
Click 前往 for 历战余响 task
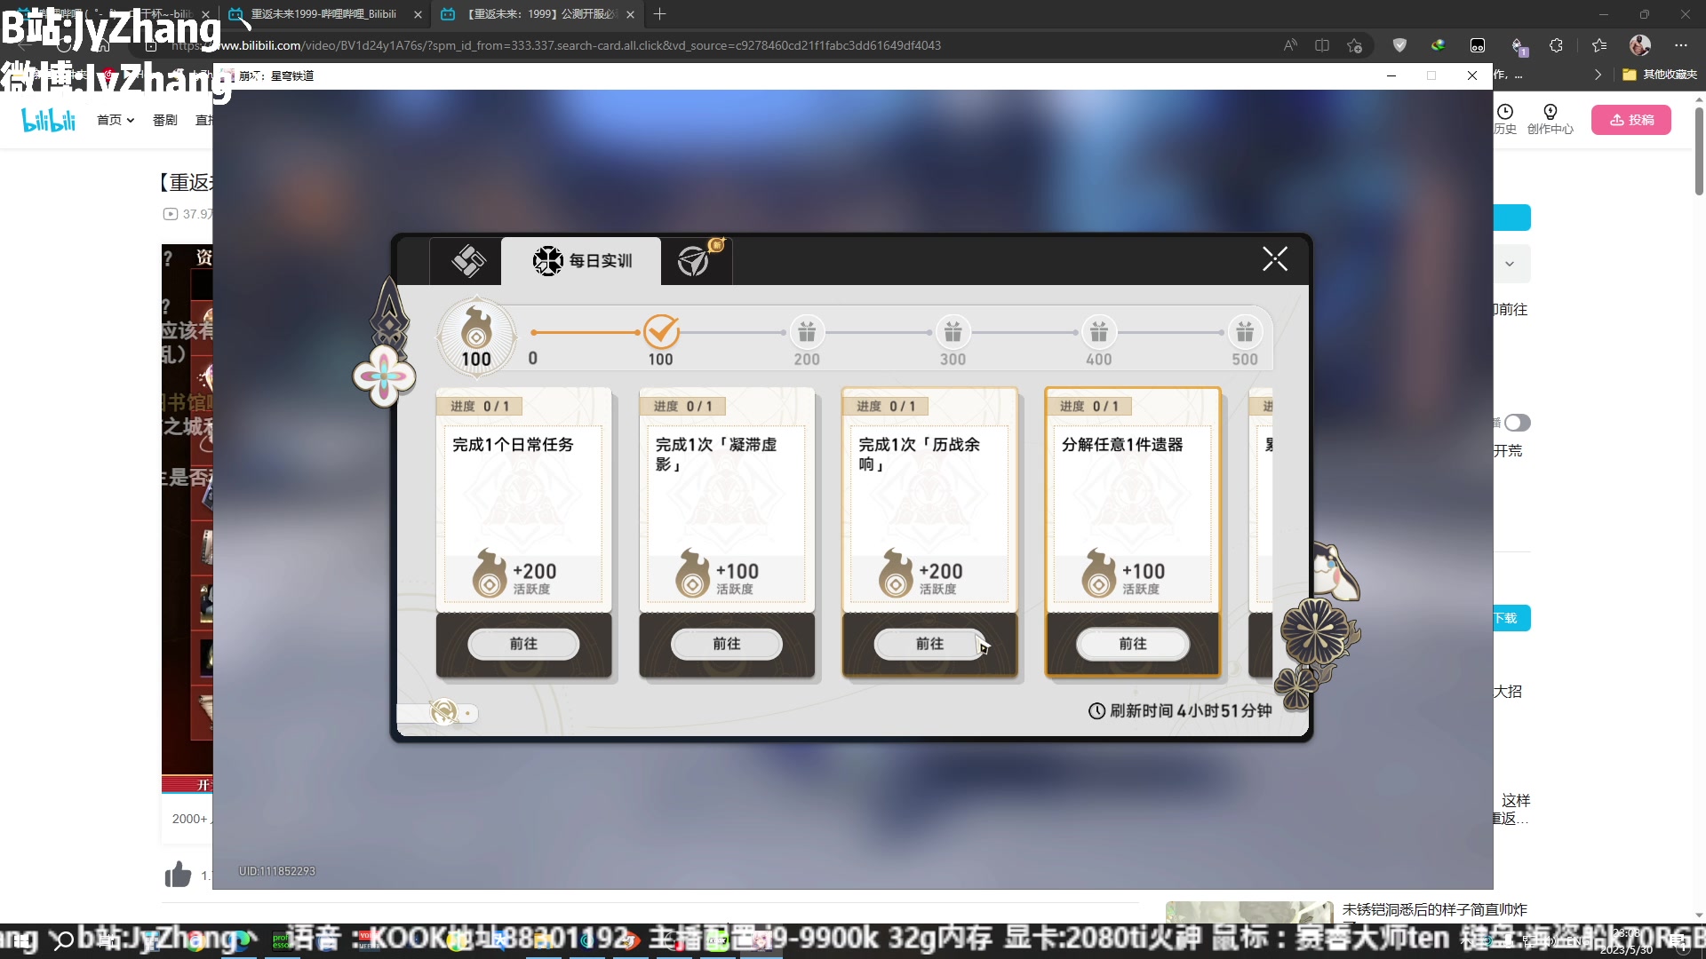[929, 644]
